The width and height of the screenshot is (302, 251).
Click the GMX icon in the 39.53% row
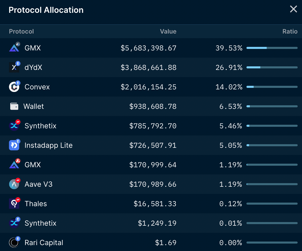14,48
